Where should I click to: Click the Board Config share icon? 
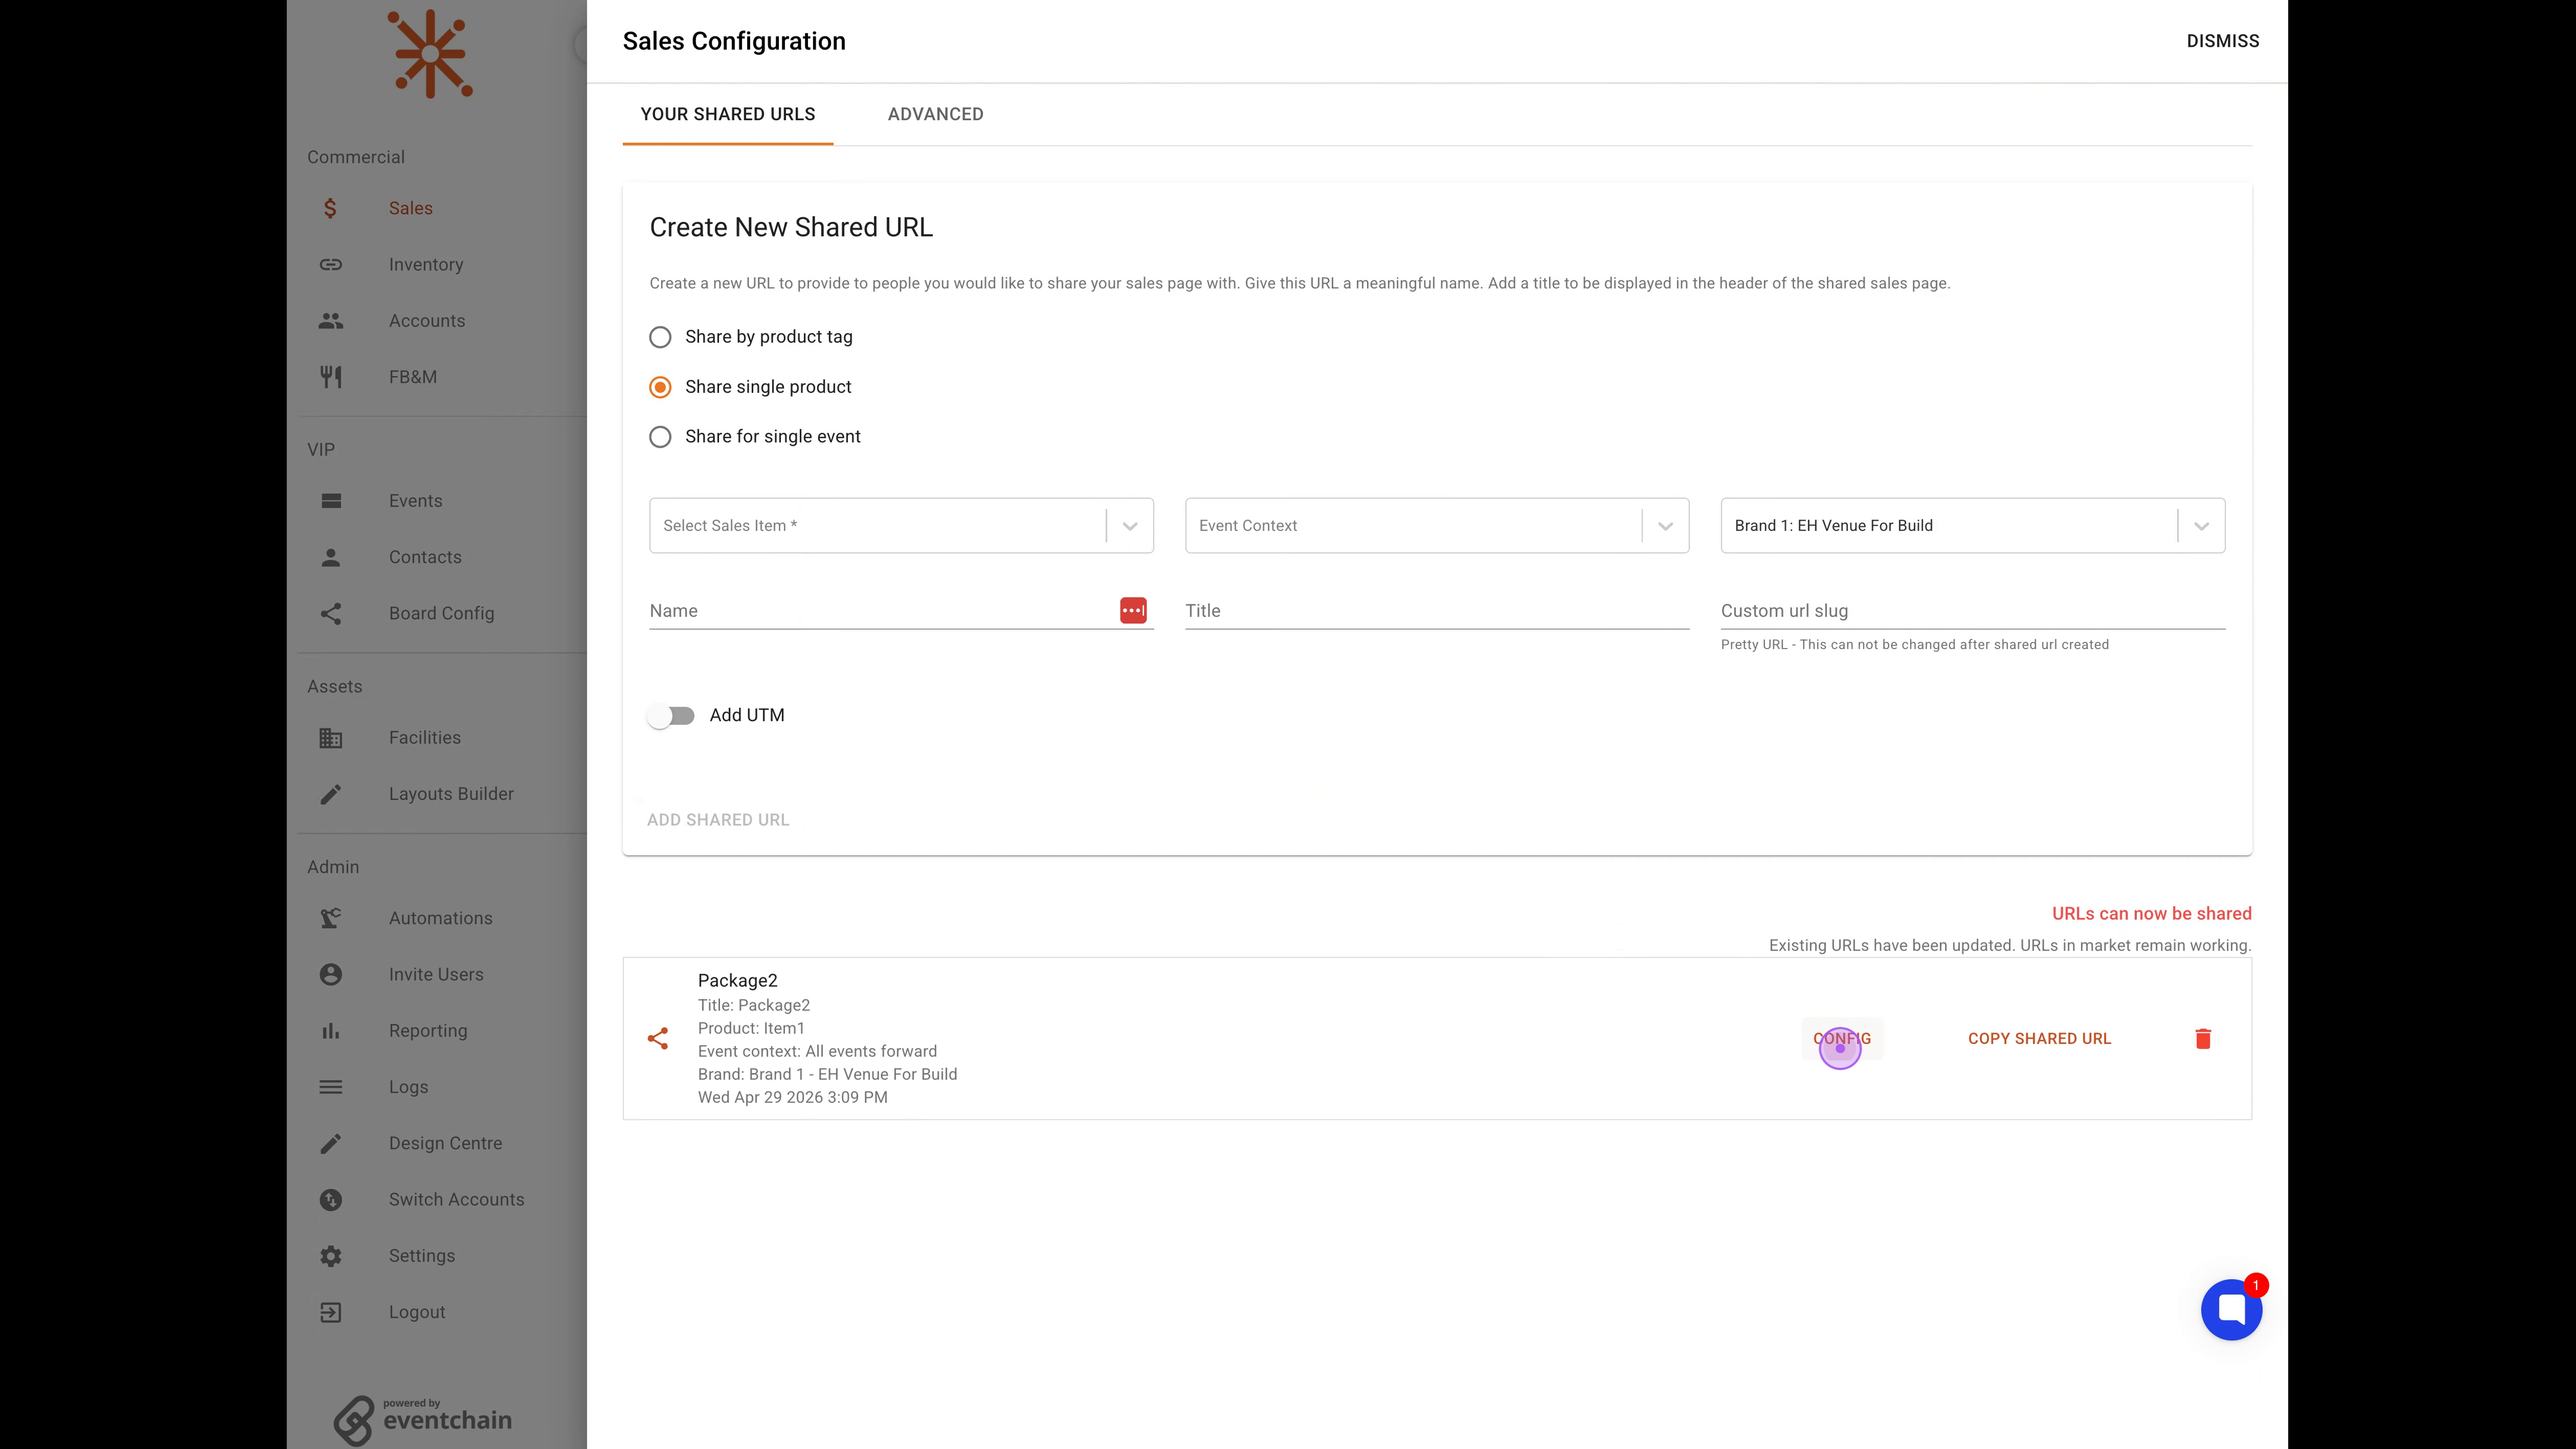(x=331, y=614)
